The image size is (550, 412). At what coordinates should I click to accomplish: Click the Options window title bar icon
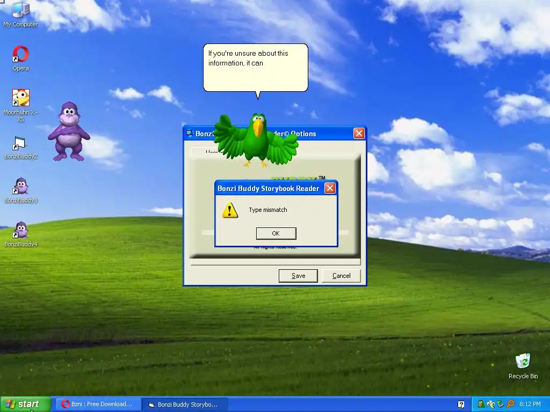(x=190, y=133)
